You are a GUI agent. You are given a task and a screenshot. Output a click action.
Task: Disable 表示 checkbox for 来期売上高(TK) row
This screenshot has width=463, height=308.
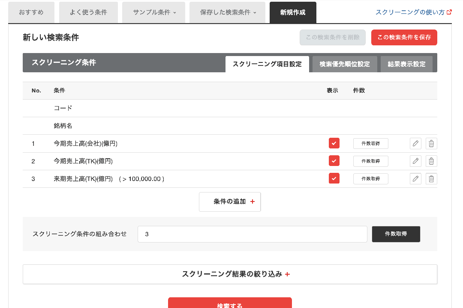(x=334, y=178)
